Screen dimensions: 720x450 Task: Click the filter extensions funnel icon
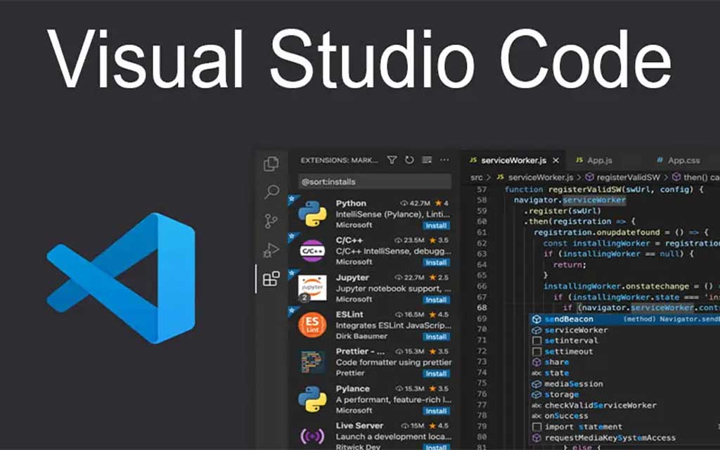392,160
